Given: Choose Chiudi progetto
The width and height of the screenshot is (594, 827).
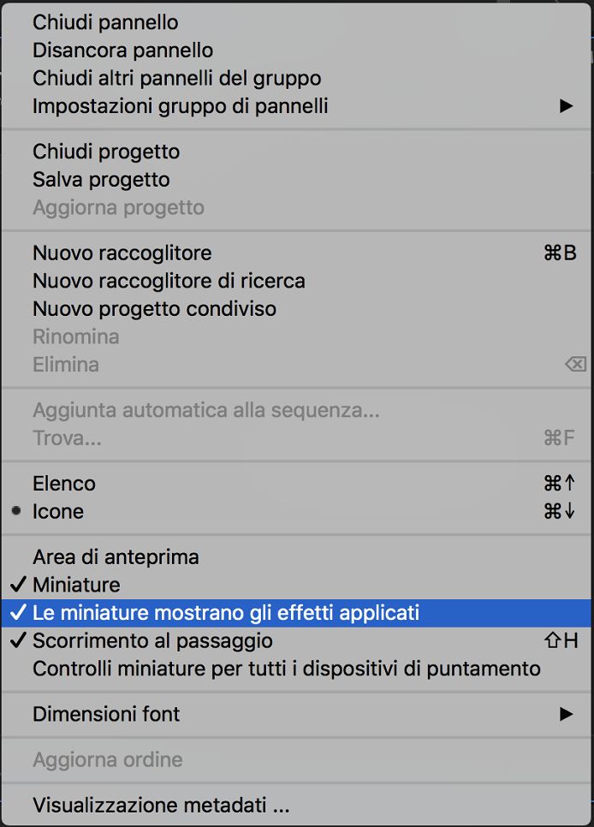Looking at the screenshot, I should pos(106,152).
